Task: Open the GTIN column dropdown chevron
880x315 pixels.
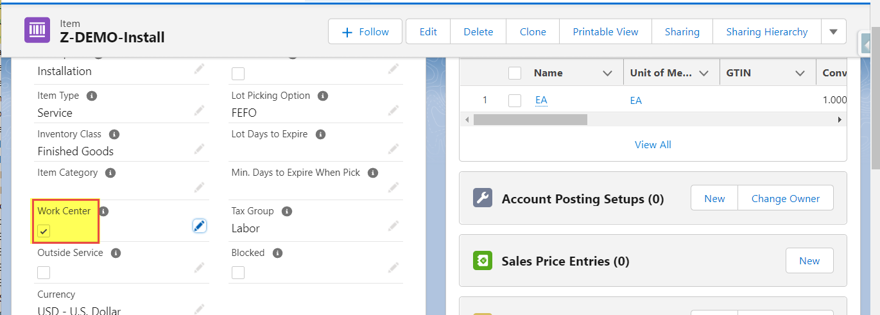Action: click(x=800, y=73)
